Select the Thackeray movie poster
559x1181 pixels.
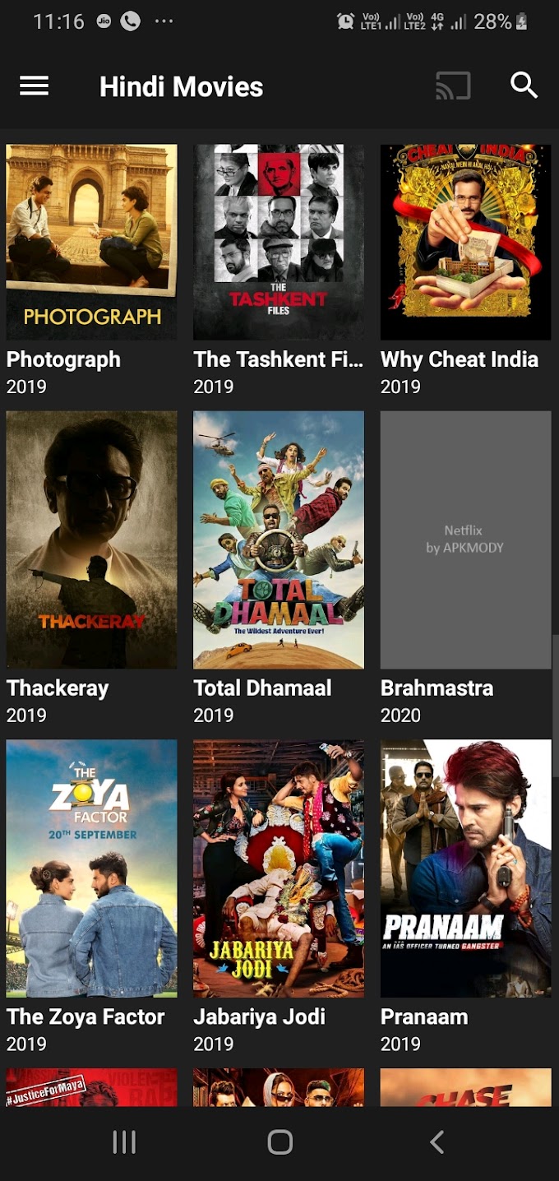click(91, 540)
